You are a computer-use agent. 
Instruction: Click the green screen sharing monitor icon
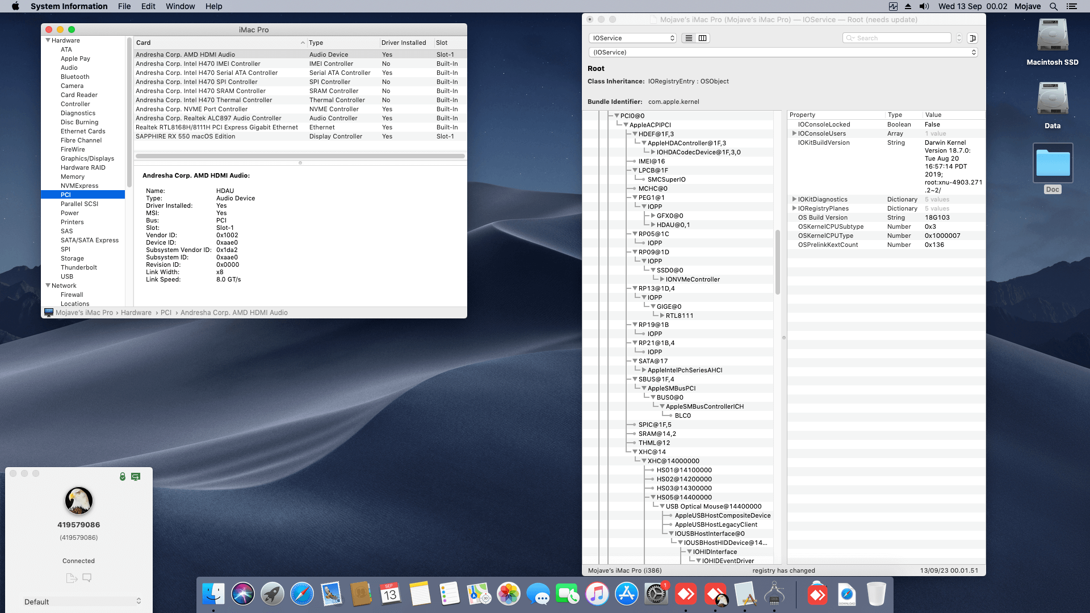point(136,477)
